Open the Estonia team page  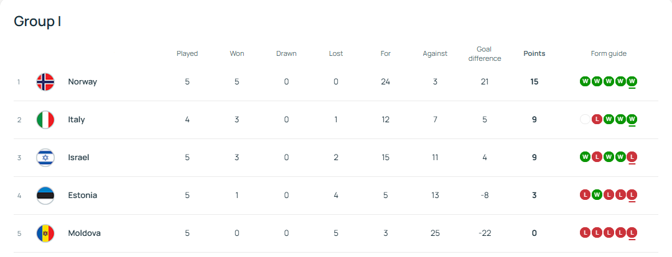click(x=82, y=196)
